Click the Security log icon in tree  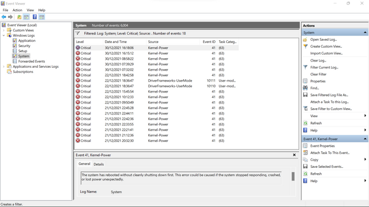point(14,45)
